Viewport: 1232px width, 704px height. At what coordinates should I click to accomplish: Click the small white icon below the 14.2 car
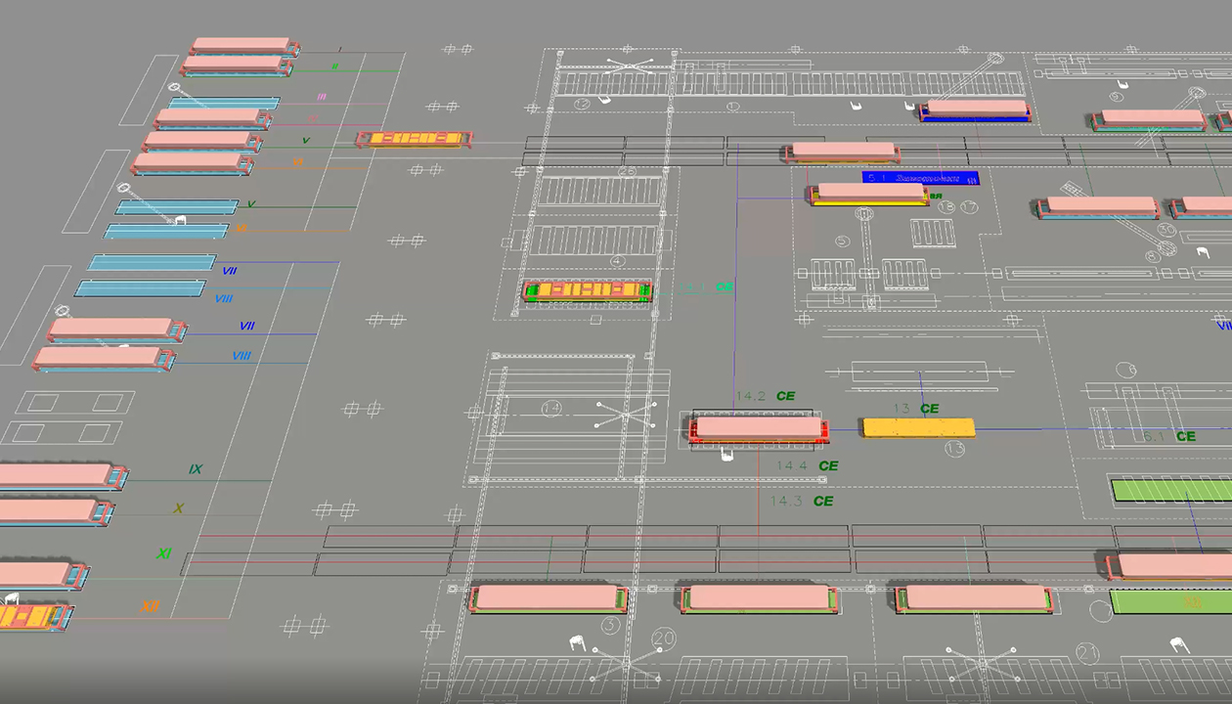click(726, 455)
